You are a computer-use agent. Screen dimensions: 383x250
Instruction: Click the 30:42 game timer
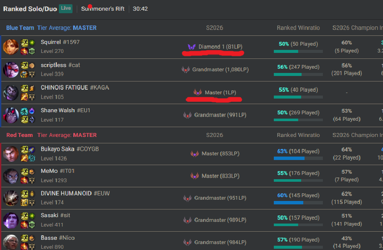[140, 9]
